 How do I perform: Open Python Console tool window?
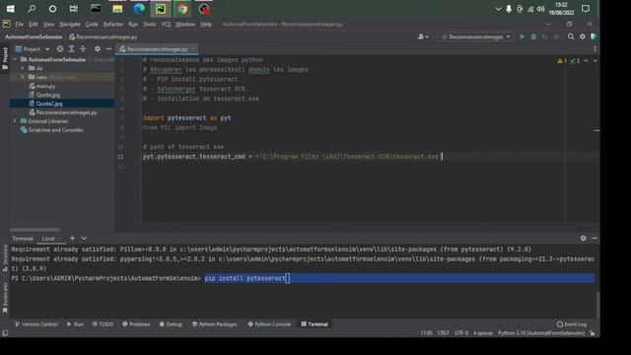[269, 324]
